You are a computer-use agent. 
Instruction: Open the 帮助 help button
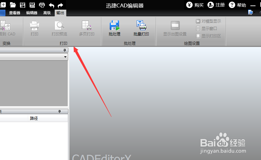237,5
